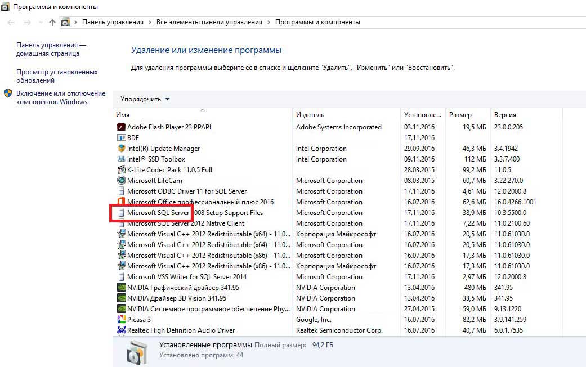Select the Picasa 3 icon

click(x=121, y=320)
